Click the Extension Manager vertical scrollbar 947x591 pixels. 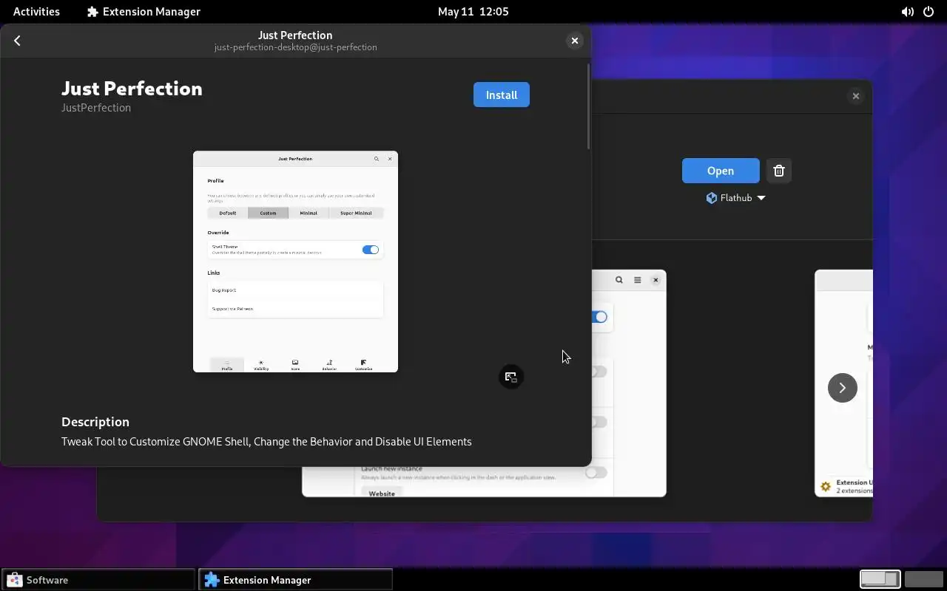[588, 106]
